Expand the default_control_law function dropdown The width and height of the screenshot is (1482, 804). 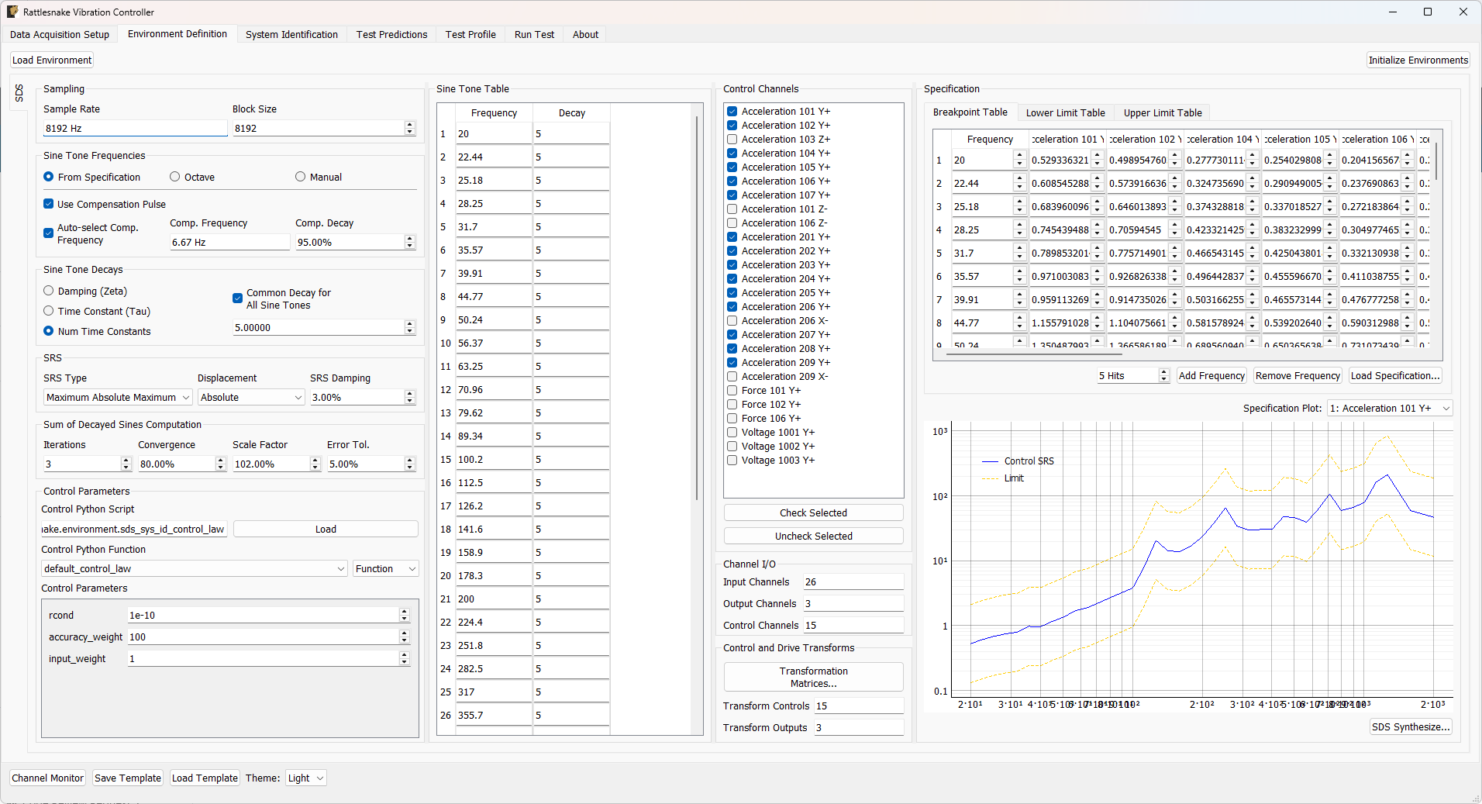(x=195, y=568)
